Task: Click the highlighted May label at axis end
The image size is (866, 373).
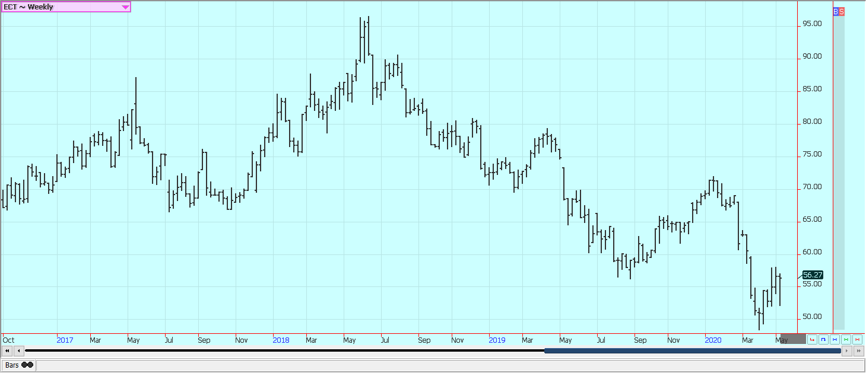Action: (x=782, y=340)
